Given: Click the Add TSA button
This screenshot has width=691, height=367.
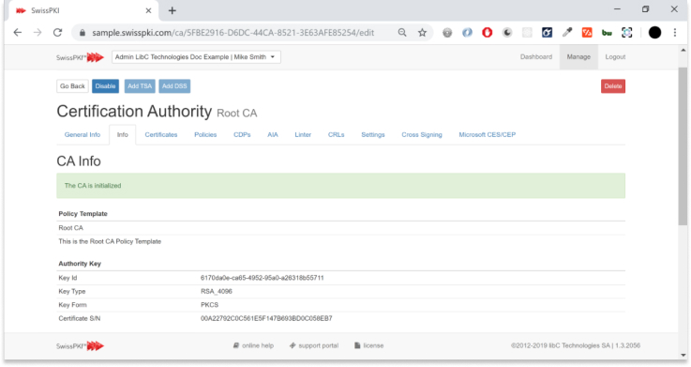Looking at the screenshot, I should (140, 86).
